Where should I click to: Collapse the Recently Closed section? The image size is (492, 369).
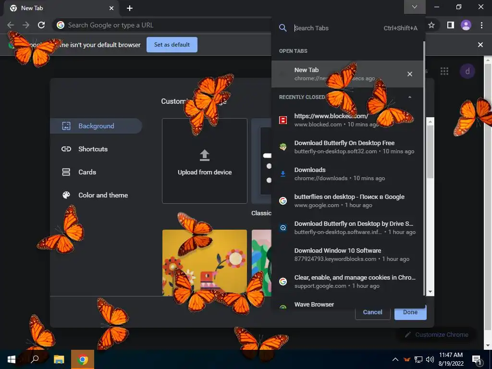click(x=410, y=97)
